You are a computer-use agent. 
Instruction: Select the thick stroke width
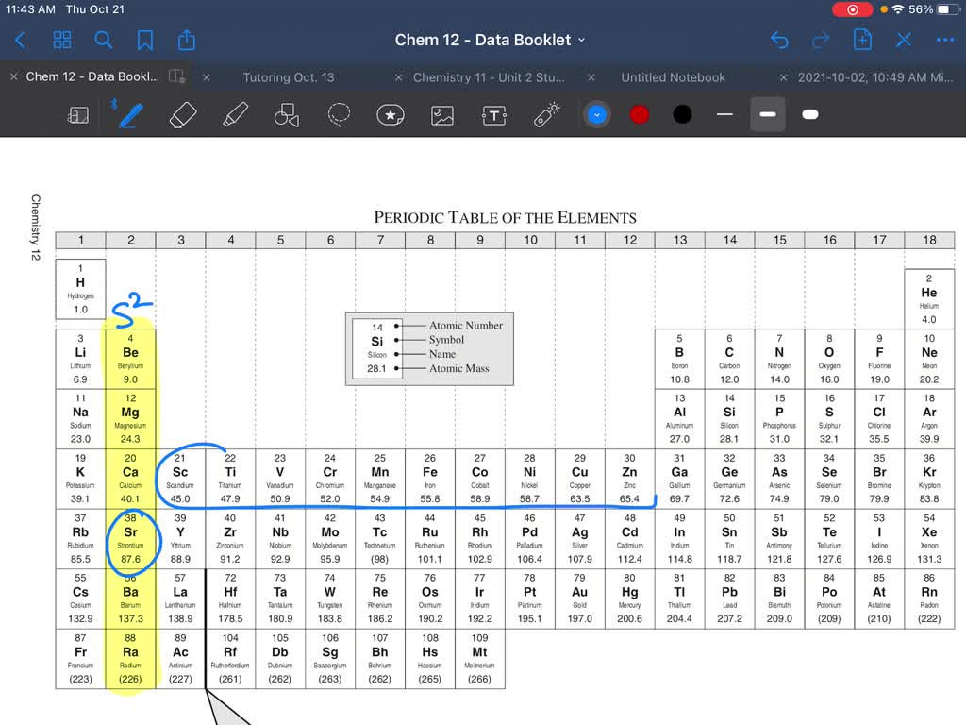point(808,114)
